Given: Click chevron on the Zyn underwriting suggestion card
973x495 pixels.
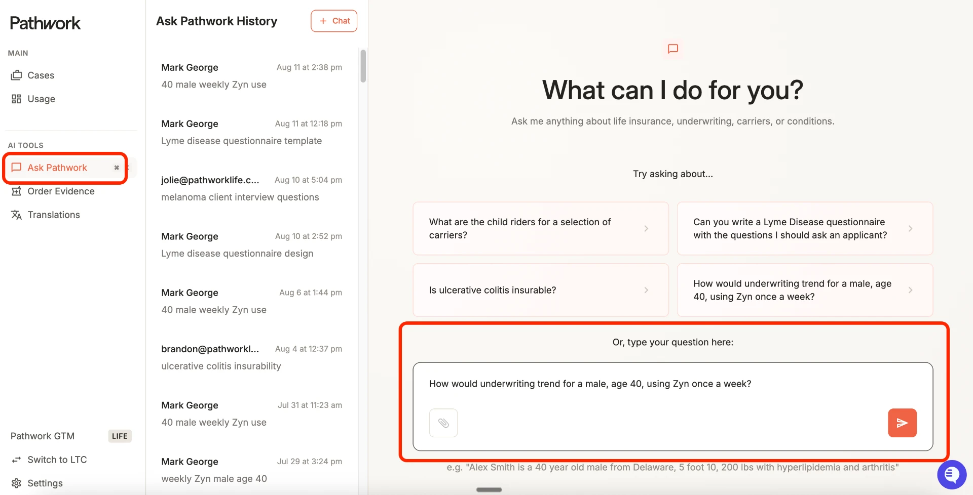Looking at the screenshot, I should click(910, 290).
